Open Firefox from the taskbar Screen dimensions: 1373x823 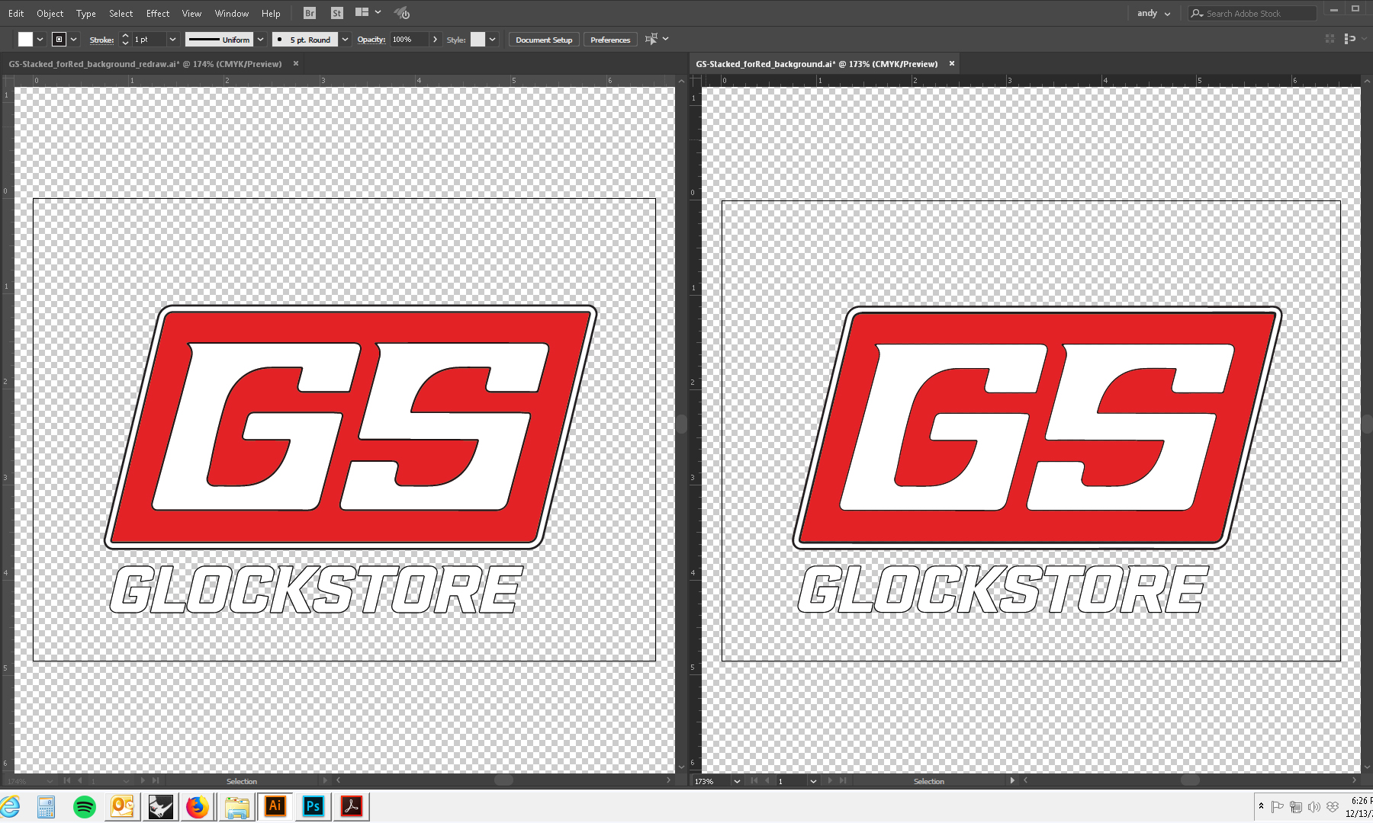[x=198, y=807]
